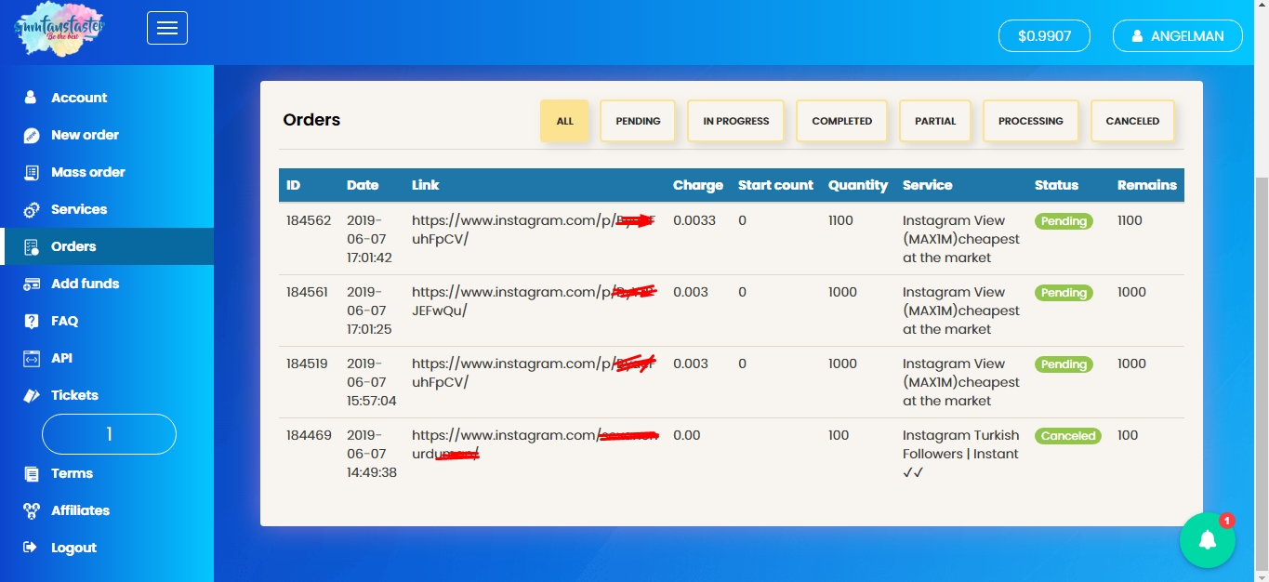Filter orders by PARTIAL
Screen dimensions: 1269x582
pyautogui.click(x=935, y=121)
